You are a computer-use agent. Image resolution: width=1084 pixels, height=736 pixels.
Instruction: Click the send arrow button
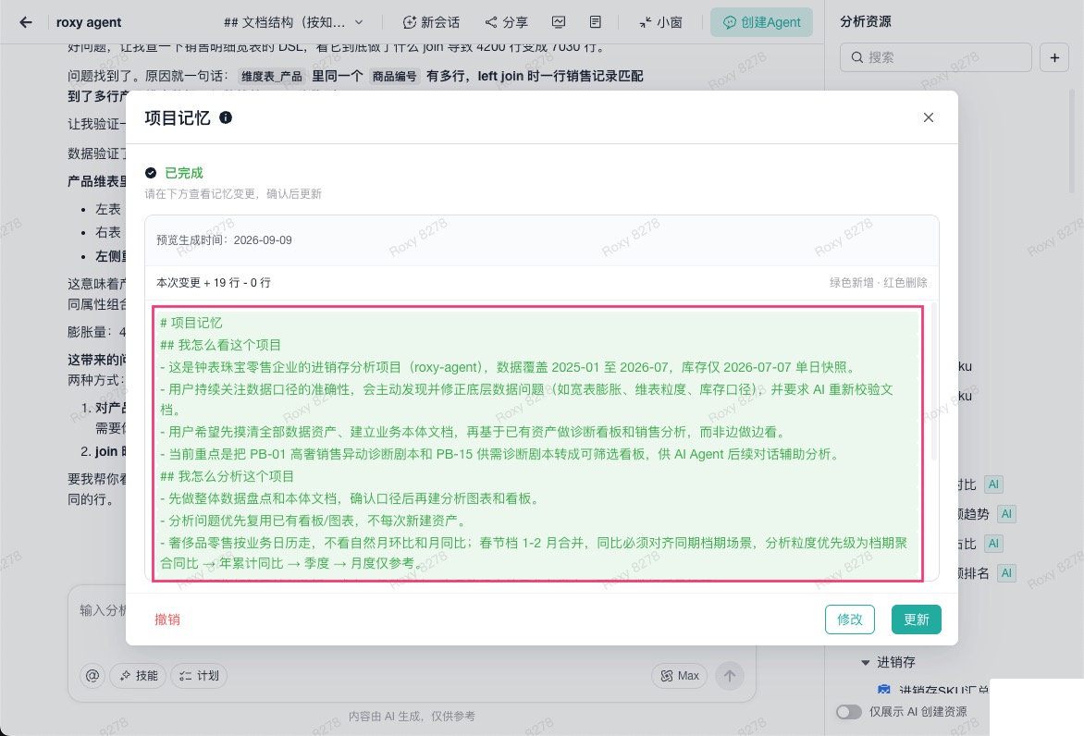(x=730, y=675)
